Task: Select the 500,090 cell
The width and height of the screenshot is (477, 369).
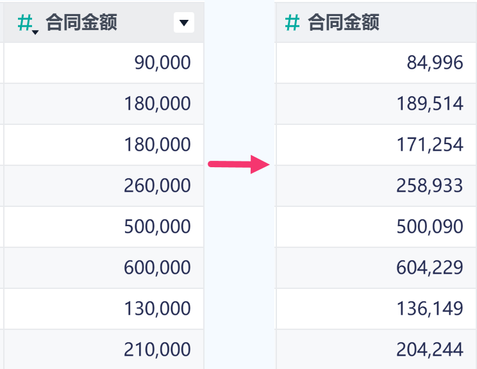Action: click(376, 227)
